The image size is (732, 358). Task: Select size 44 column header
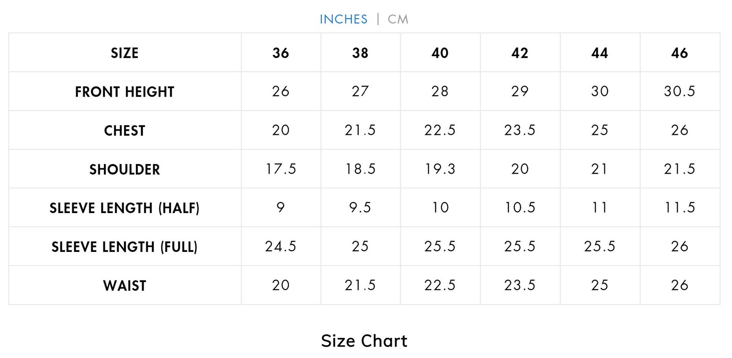(599, 53)
